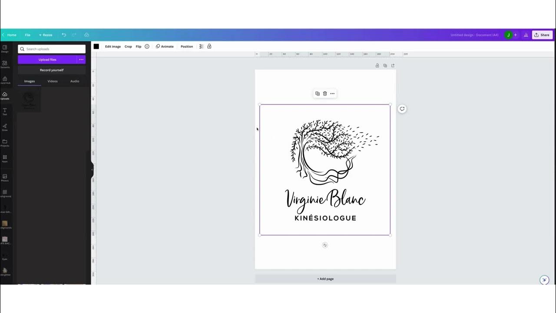Open the Design panel in sidebar
The image size is (556, 313).
(5, 48)
